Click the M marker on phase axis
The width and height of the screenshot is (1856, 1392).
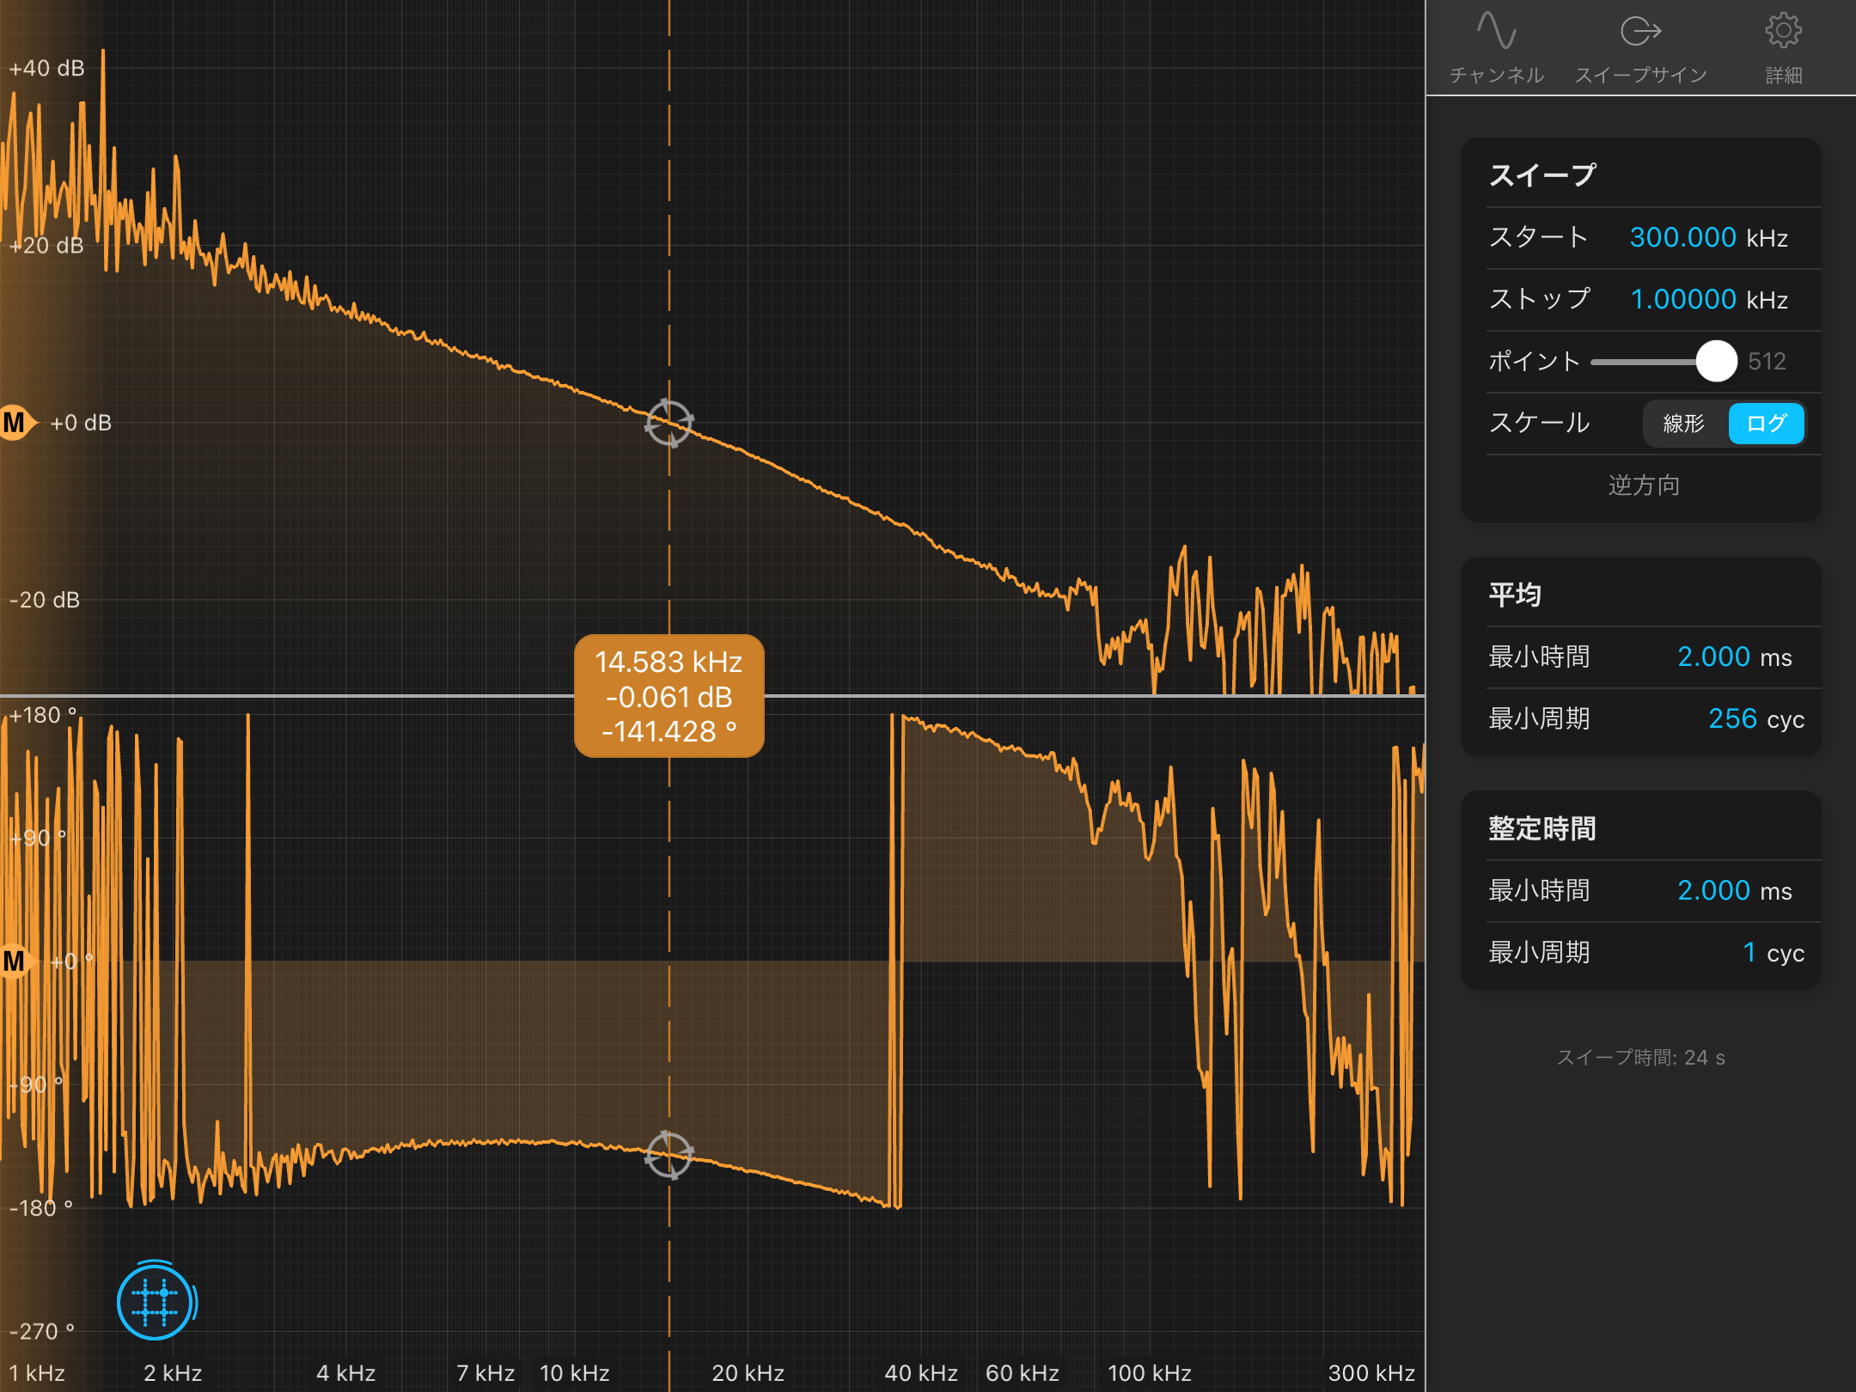point(15,961)
